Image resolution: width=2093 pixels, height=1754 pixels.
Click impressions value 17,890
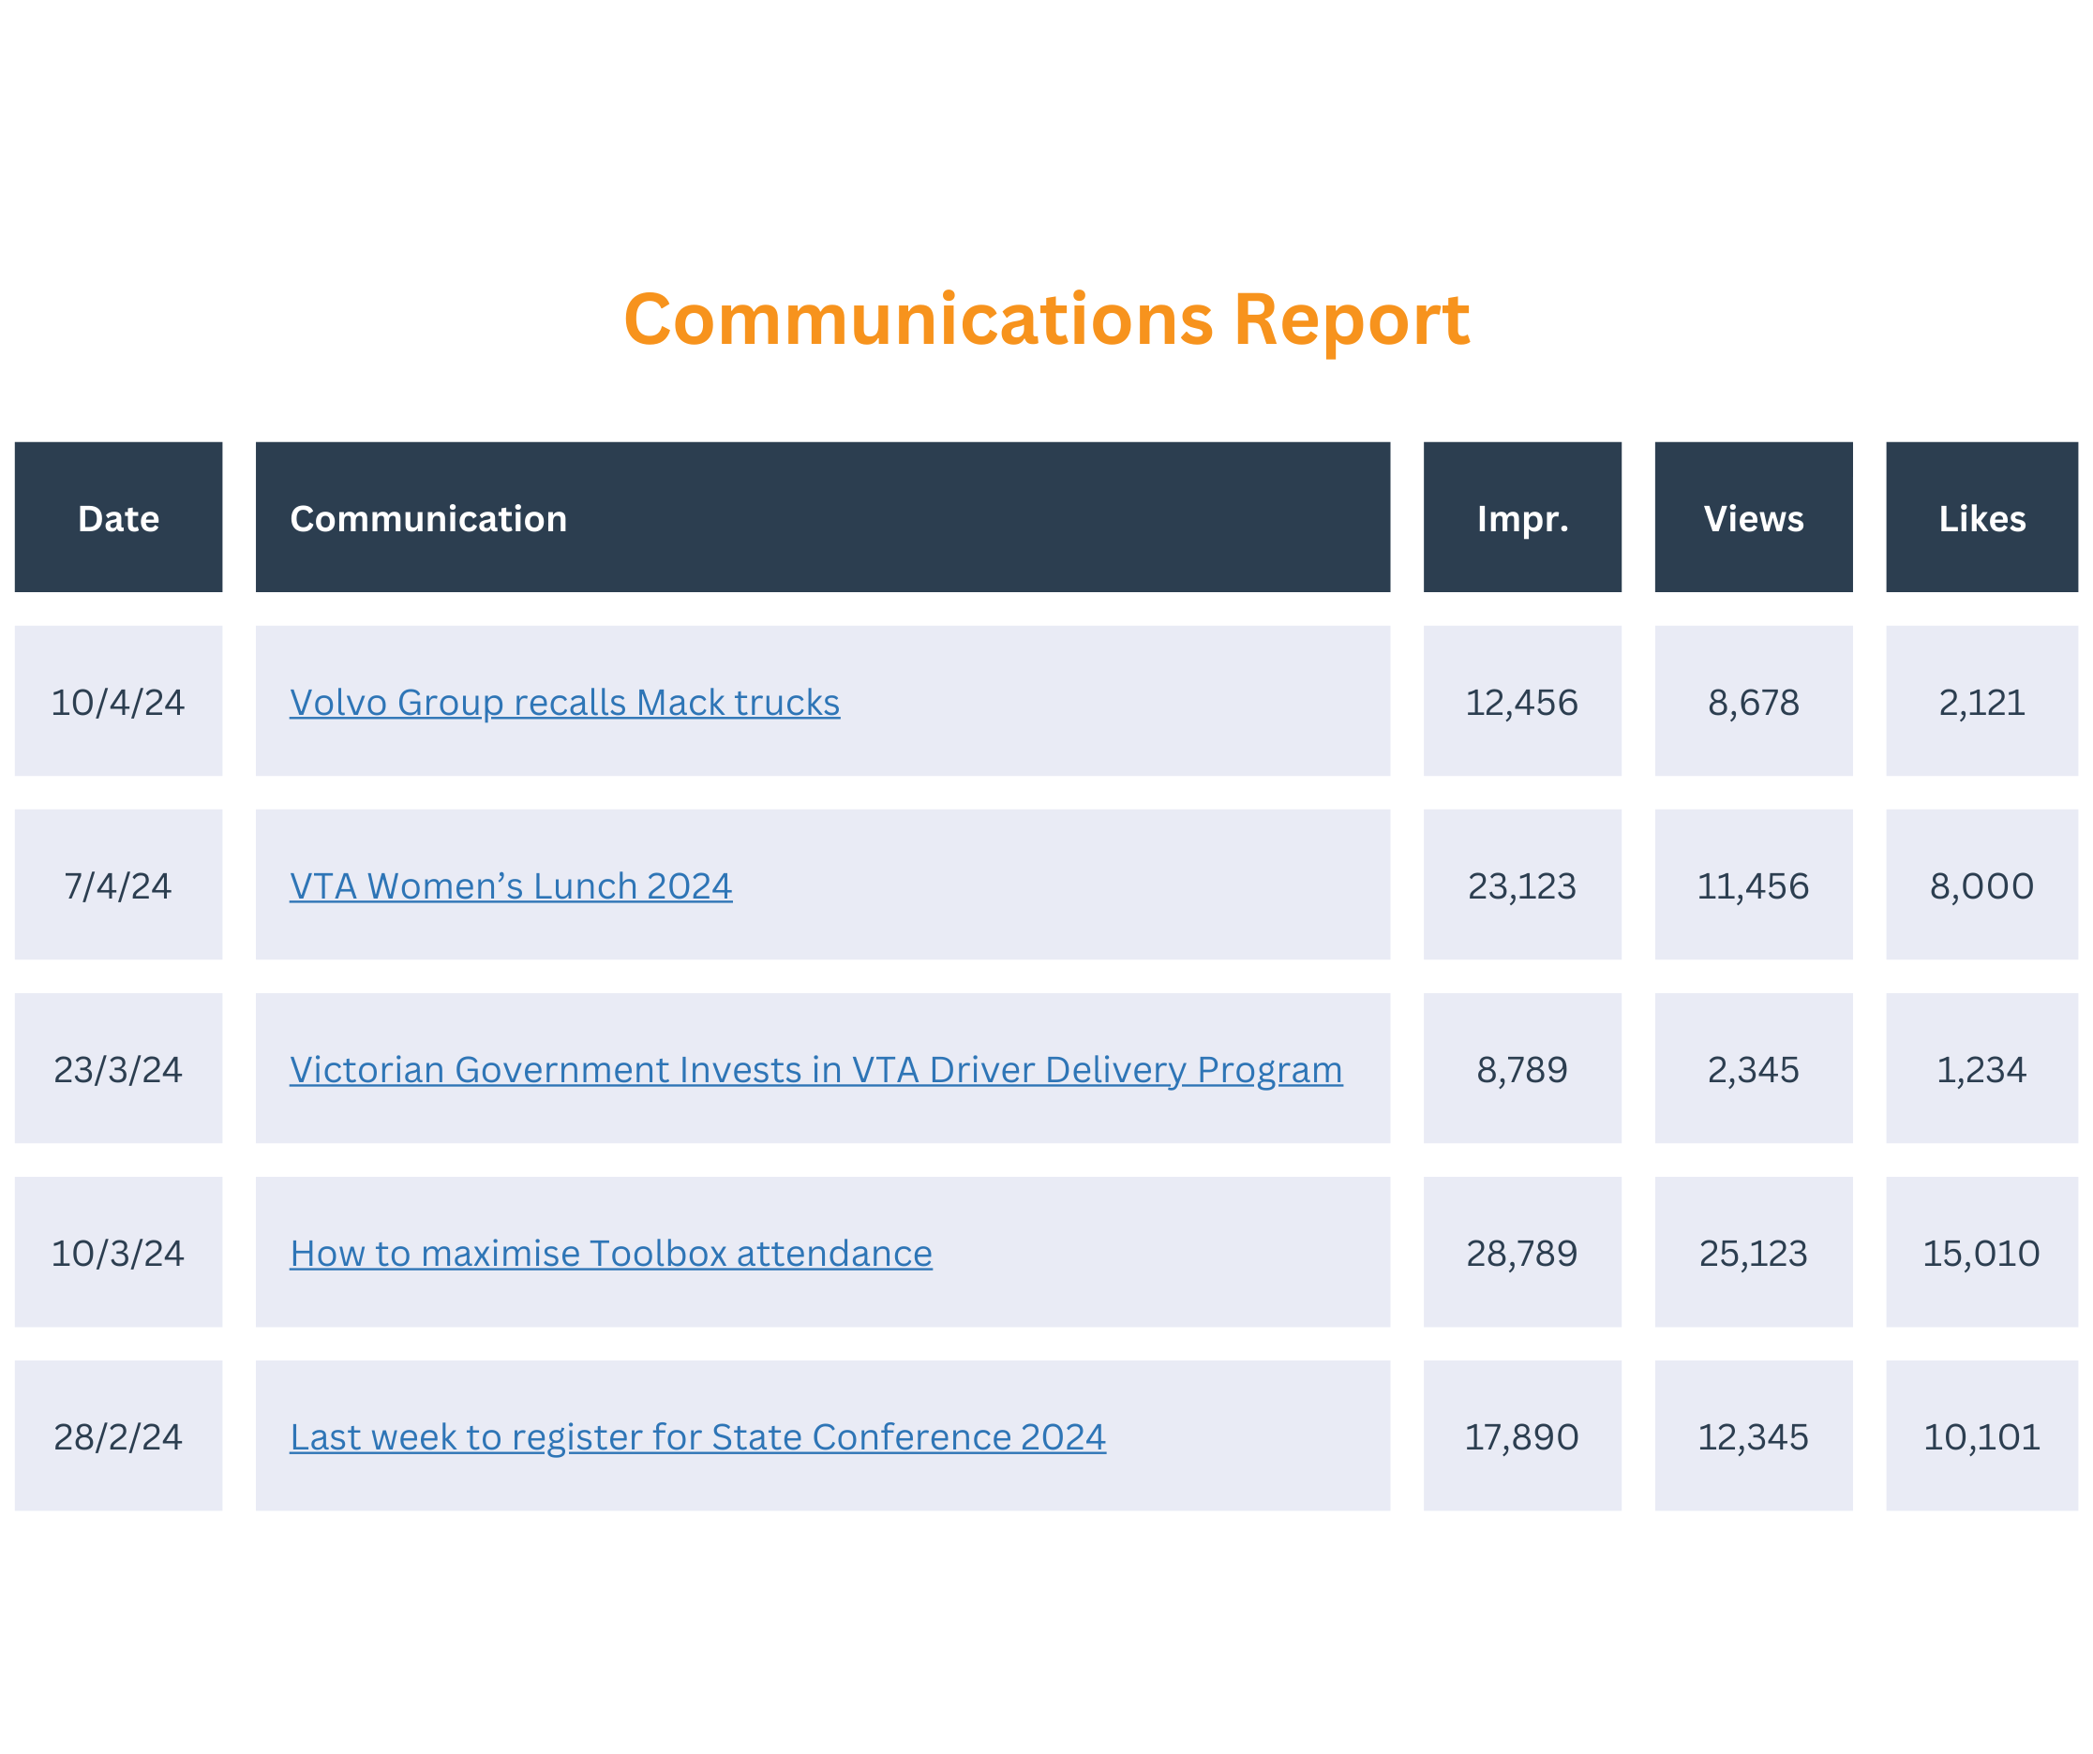coord(1521,1437)
